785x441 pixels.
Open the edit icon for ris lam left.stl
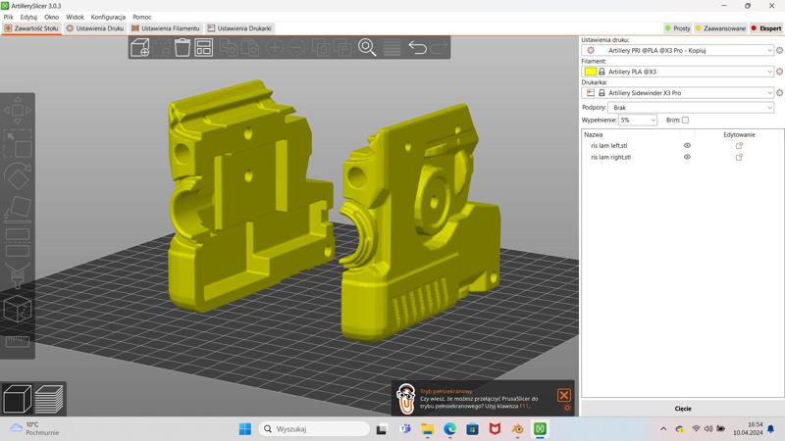pos(739,146)
